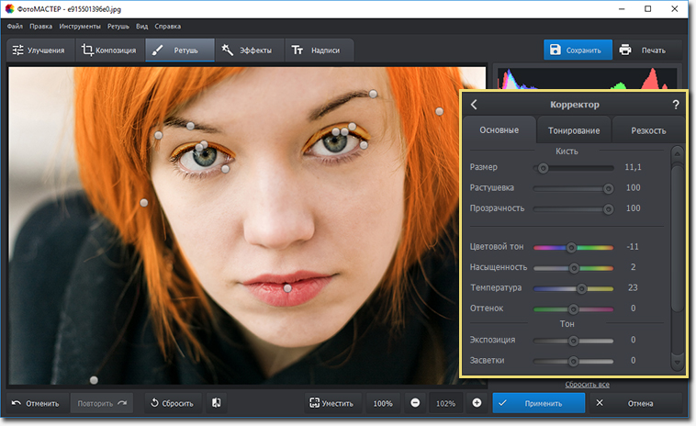Open help via the question mark icon
696x426 pixels.
pos(675,105)
